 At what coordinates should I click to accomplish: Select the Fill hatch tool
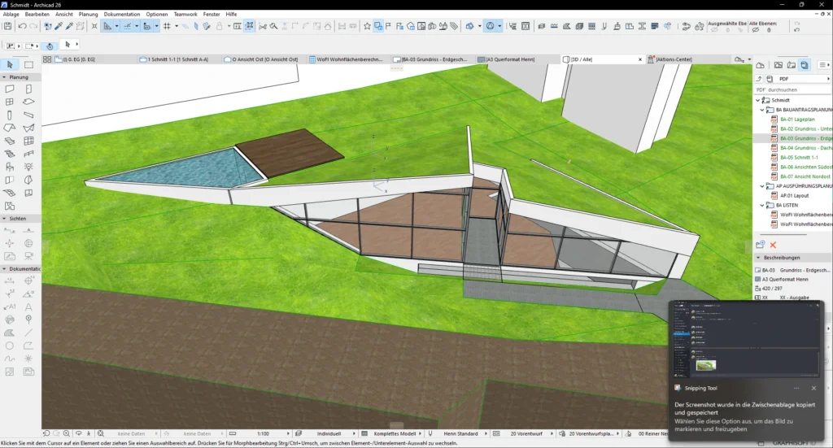click(10, 333)
